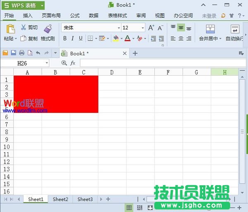Click the 未登录 login link

coord(209,16)
